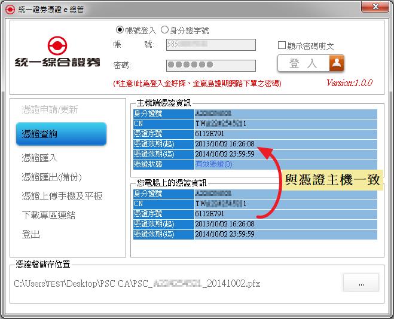Click 主機端憑證資訊 group heading
Image resolution: width=394 pixels, height=319 pixels.
click(x=164, y=103)
